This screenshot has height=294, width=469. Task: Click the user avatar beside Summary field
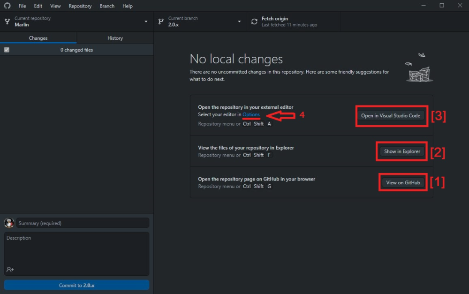(x=9, y=223)
